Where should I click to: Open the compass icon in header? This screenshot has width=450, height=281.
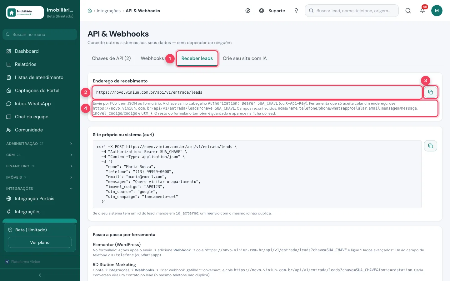(x=248, y=11)
